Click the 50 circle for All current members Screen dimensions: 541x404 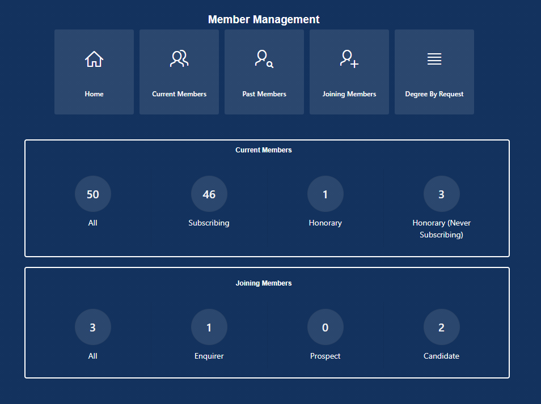coord(93,194)
